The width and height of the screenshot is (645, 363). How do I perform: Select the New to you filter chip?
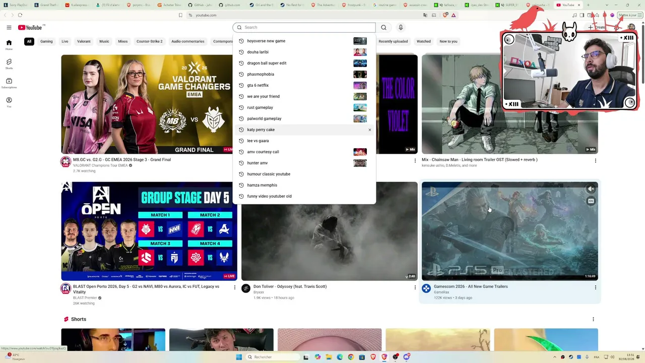(448, 41)
